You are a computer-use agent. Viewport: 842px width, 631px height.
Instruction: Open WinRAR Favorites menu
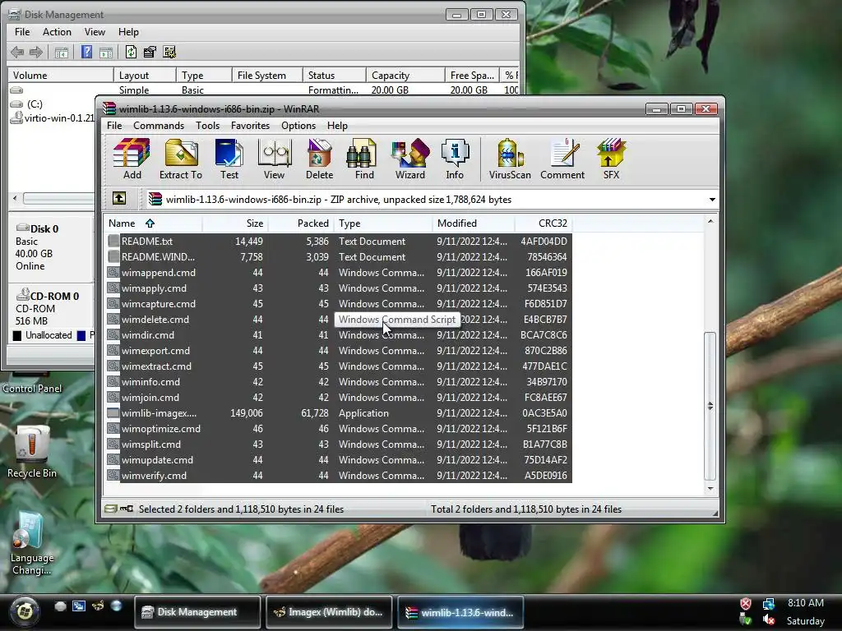250,126
